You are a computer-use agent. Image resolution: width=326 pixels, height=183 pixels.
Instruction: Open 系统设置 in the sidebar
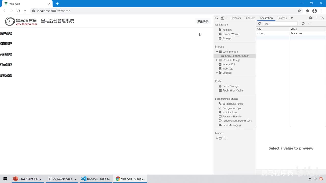[x=6, y=75]
